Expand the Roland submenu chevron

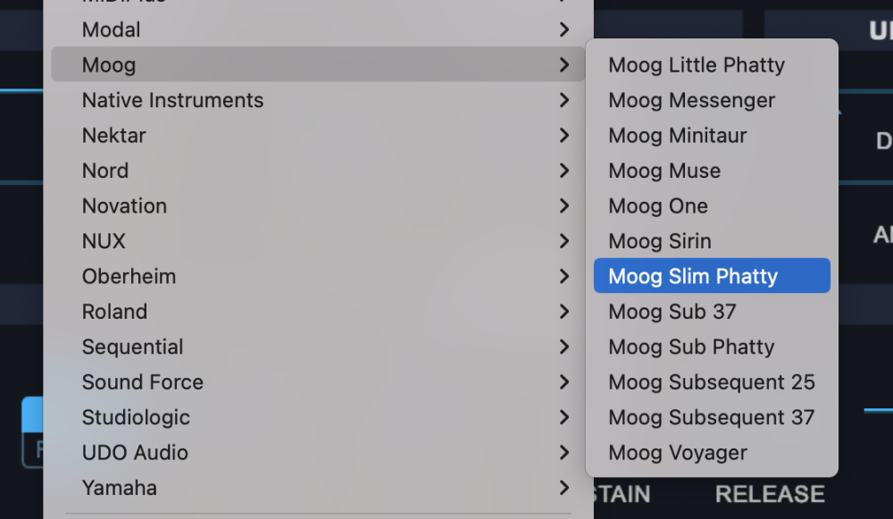tap(563, 312)
